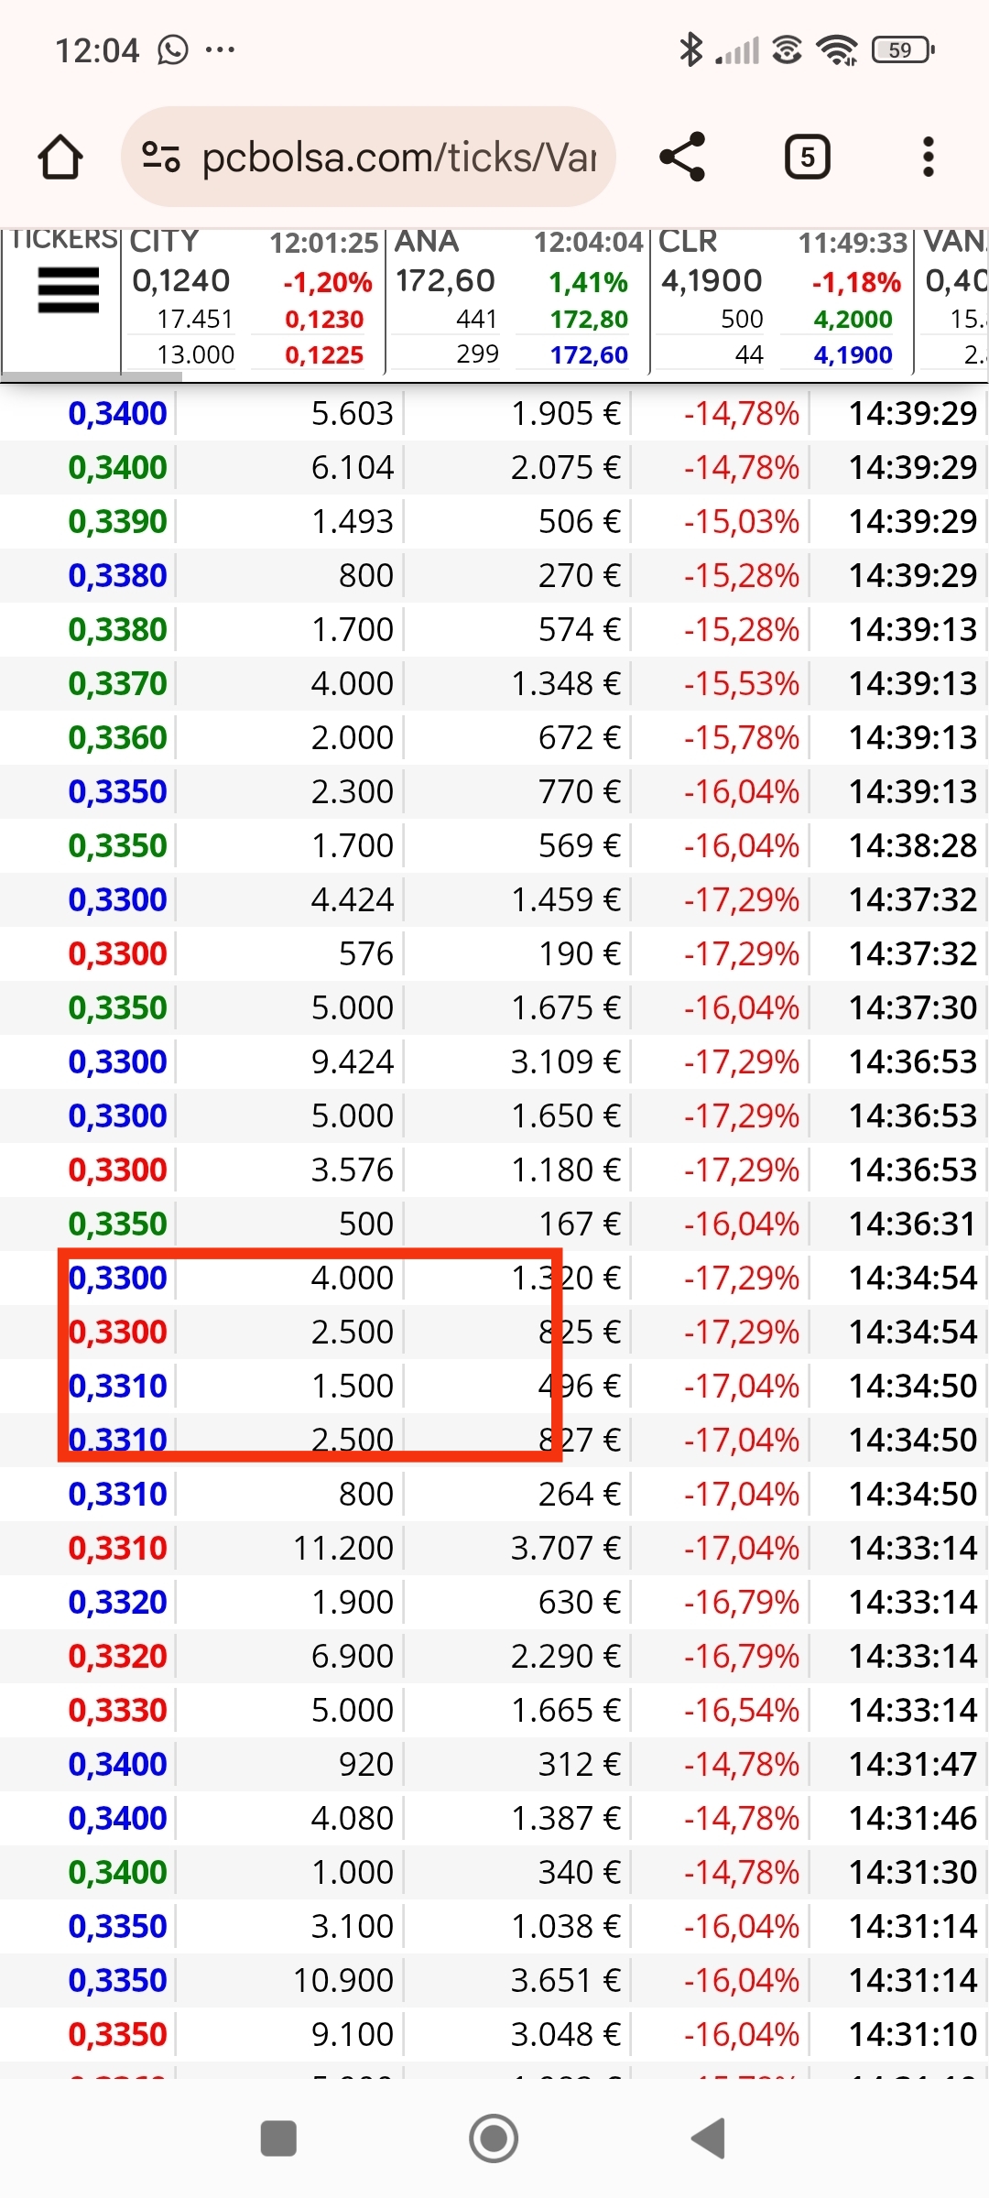Click amount 1.180 € in tick table

tap(566, 1170)
